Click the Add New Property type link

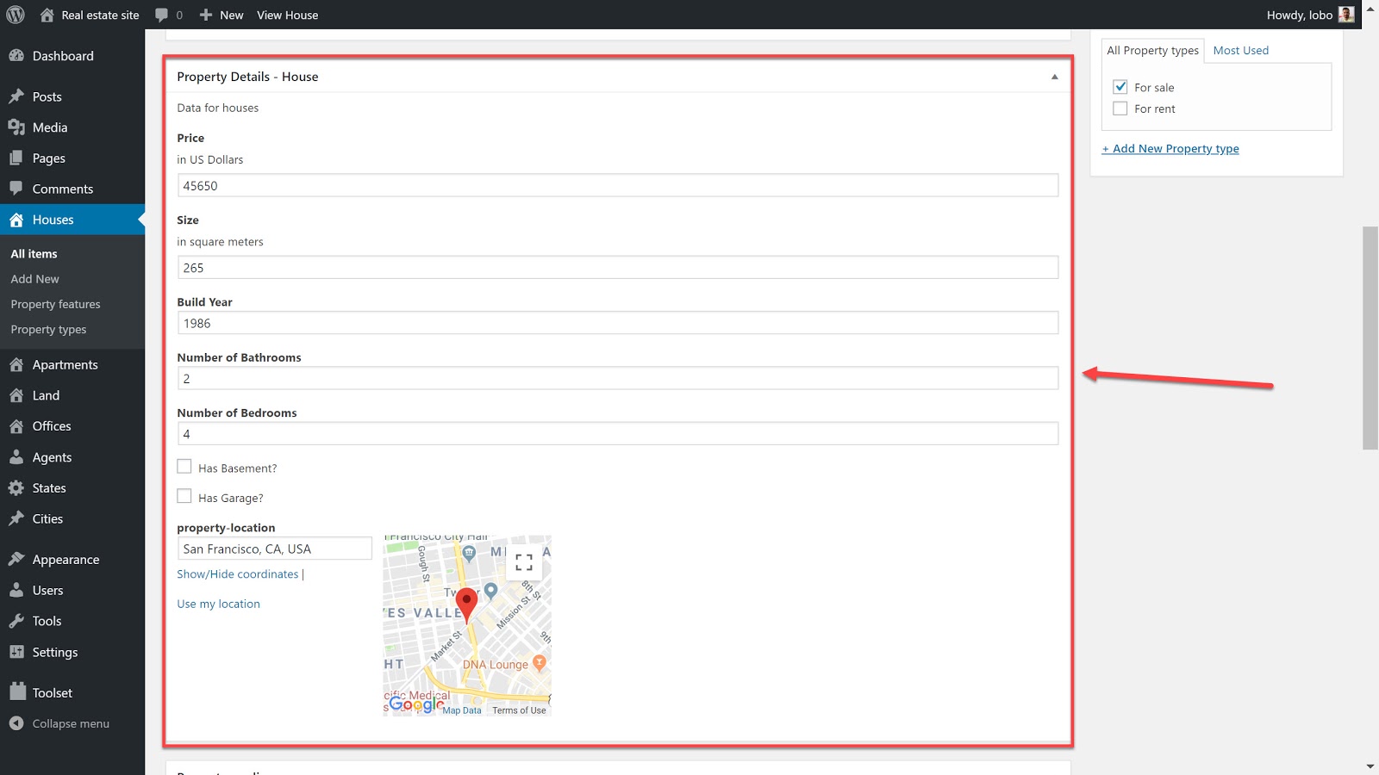[1170, 148]
